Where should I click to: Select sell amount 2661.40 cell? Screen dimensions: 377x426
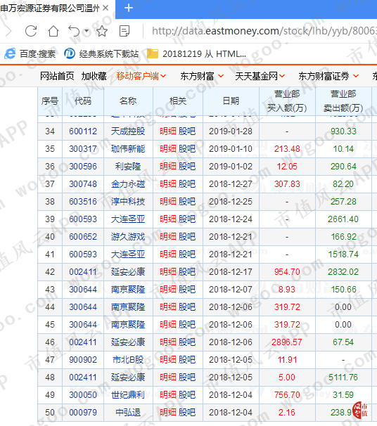tap(343, 219)
